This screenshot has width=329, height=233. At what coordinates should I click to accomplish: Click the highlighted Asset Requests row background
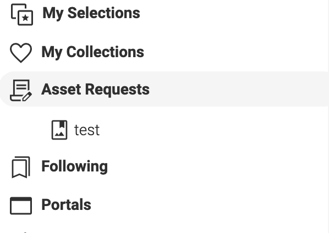[231, 89]
